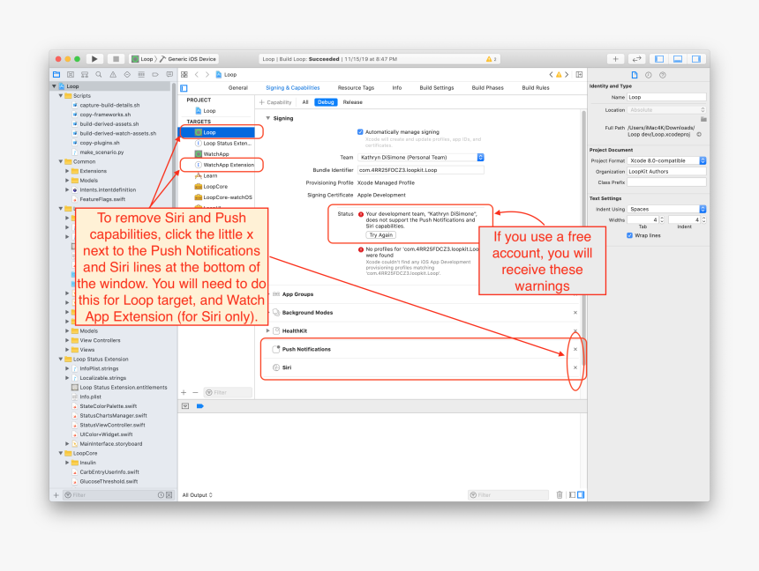759x571 pixels.
Task: Expand the HealthKit capability section
Action: pyautogui.click(x=268, y=331)
